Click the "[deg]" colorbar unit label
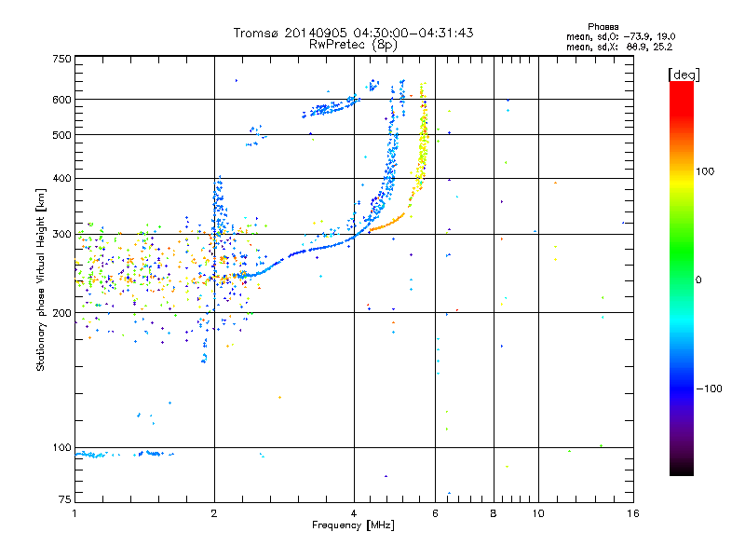 click(684, 75)
